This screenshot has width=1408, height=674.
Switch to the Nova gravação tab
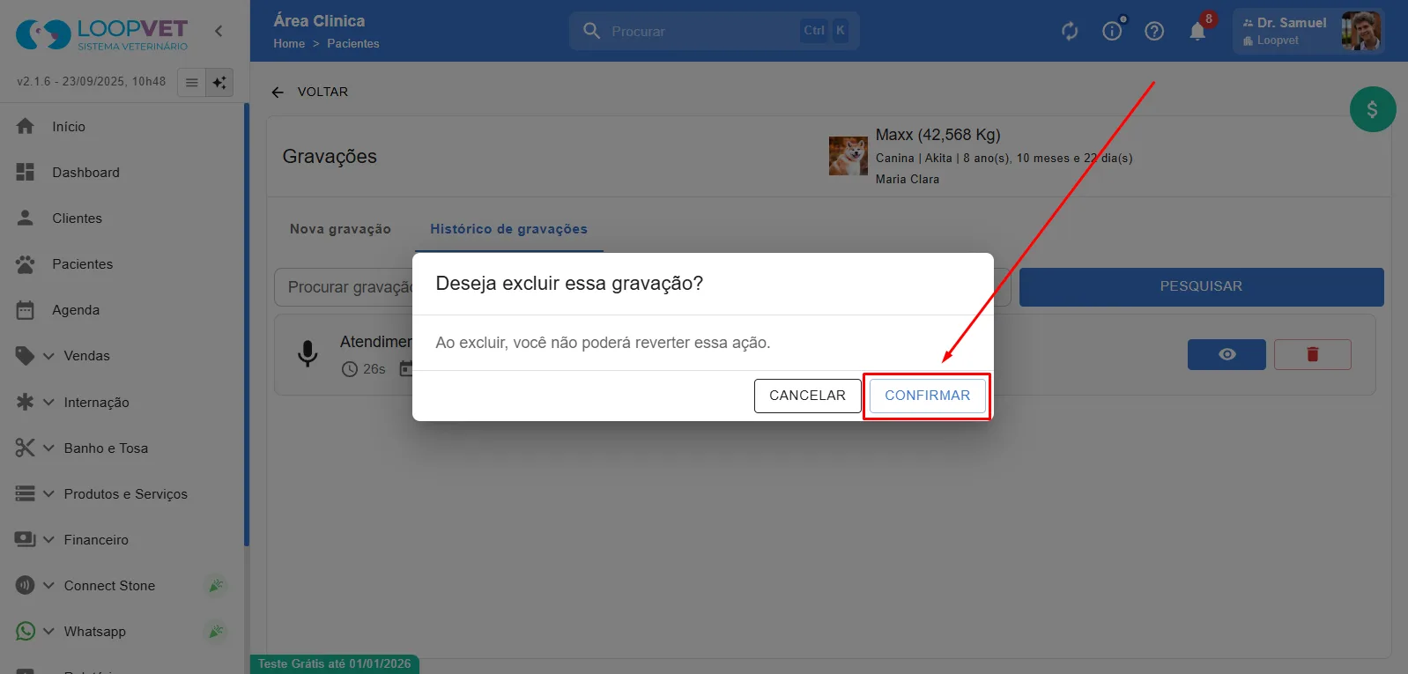340,229
